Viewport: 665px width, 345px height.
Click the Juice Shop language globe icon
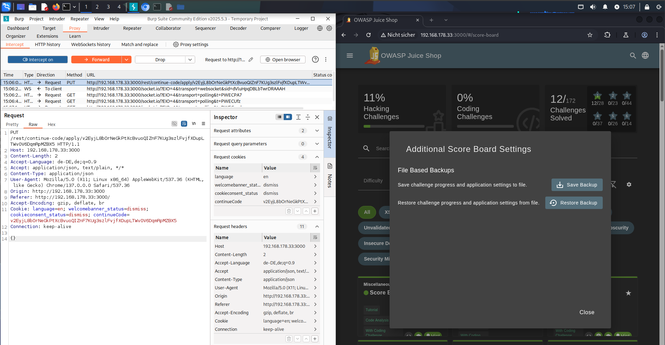tap(645, 56)
